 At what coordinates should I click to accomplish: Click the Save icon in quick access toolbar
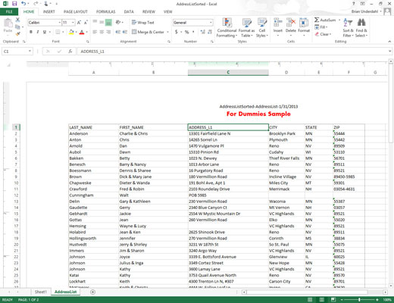[14, 4]
